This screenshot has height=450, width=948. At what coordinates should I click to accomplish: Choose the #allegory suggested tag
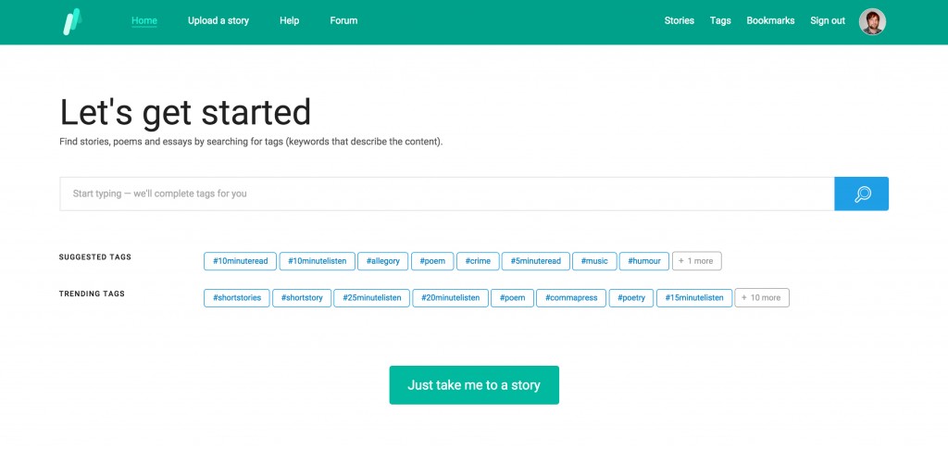tap(382, 261)
